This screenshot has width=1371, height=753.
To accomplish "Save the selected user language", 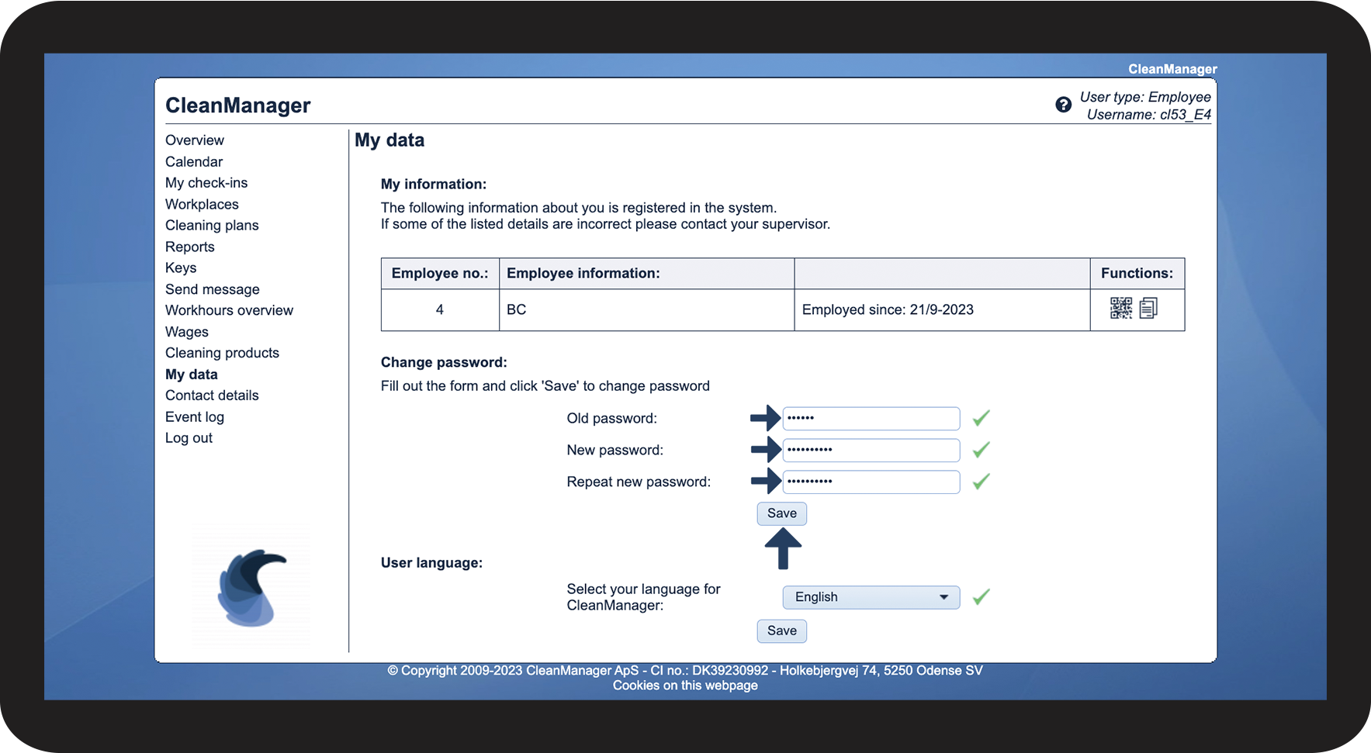I will [781, 631].
